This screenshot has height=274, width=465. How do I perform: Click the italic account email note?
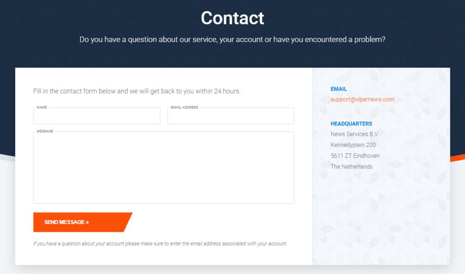pyautogui.click(x=160, y=244)
